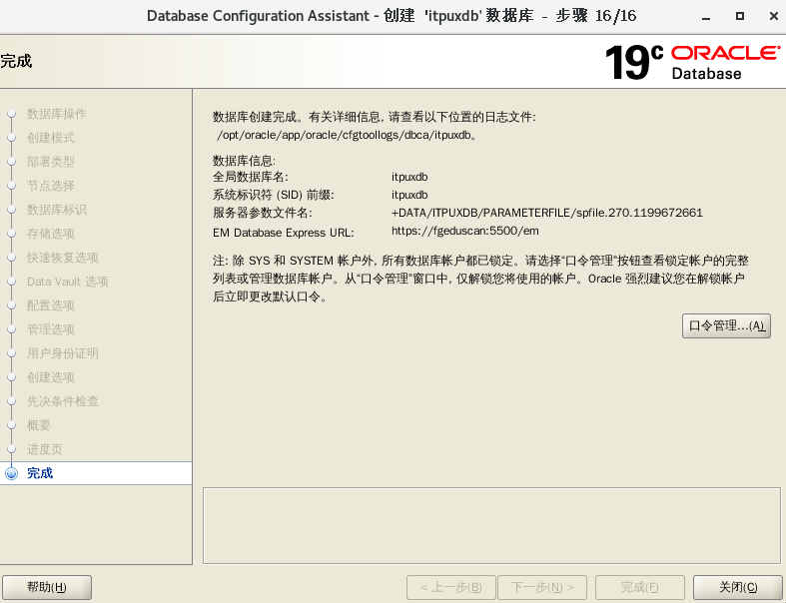Screen dimensions: 786x603
Task: Close the window with the title bar X
Action: point(773,16)
